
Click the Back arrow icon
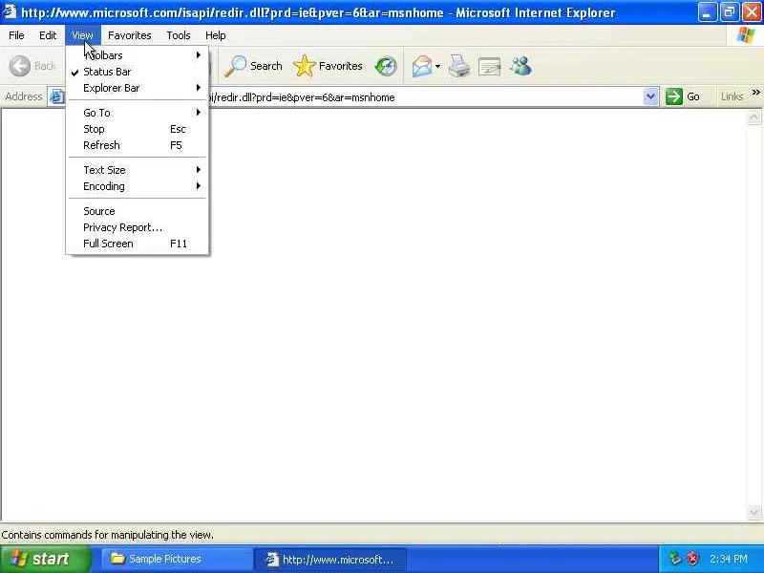(x=20, y=66)
